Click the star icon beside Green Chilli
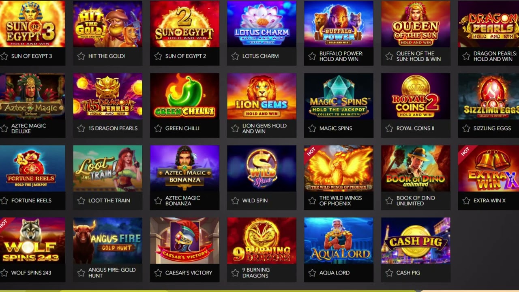This screenshot has height=292, width=519. coord(158,129)
